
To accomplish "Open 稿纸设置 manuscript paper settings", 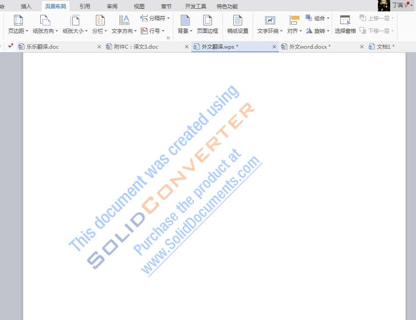I will pos(238,24).
